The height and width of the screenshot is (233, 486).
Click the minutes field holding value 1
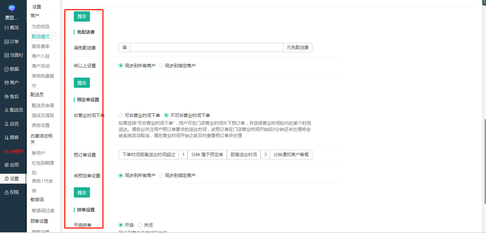[183, 155]
